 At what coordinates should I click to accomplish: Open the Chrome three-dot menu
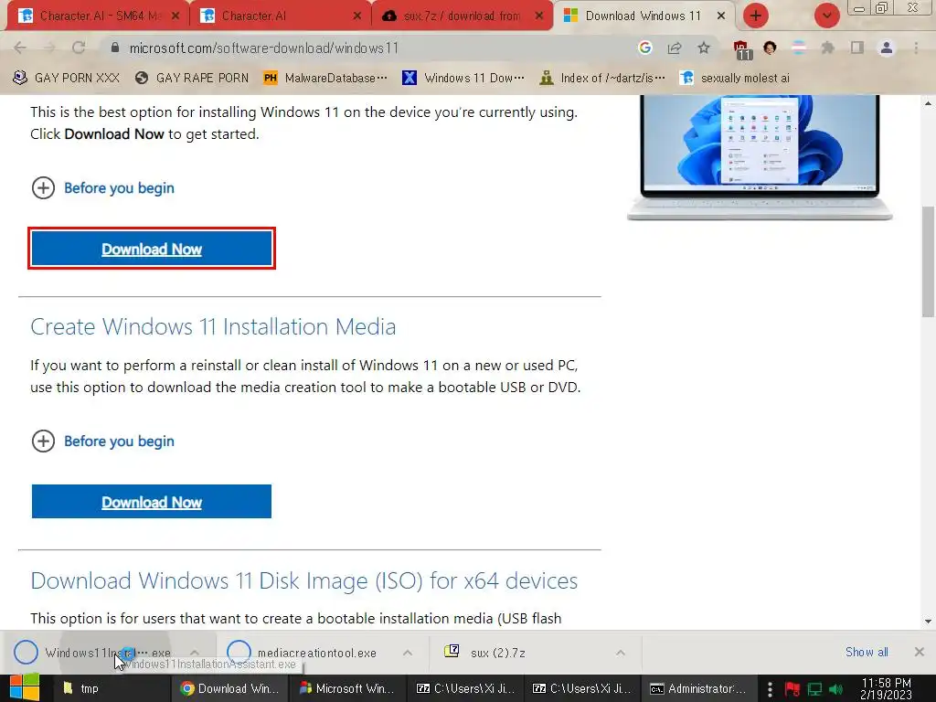(x=916, y=48)
